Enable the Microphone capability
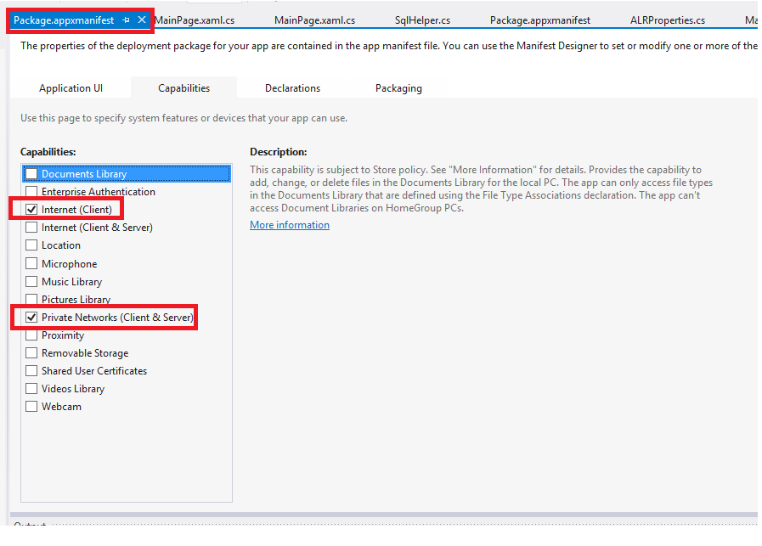Image resolution: width=762 pixels, height=546 pixels. (31, 263)
